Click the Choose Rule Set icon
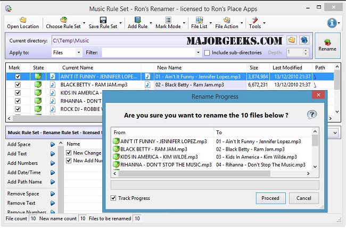 point(63,20)
